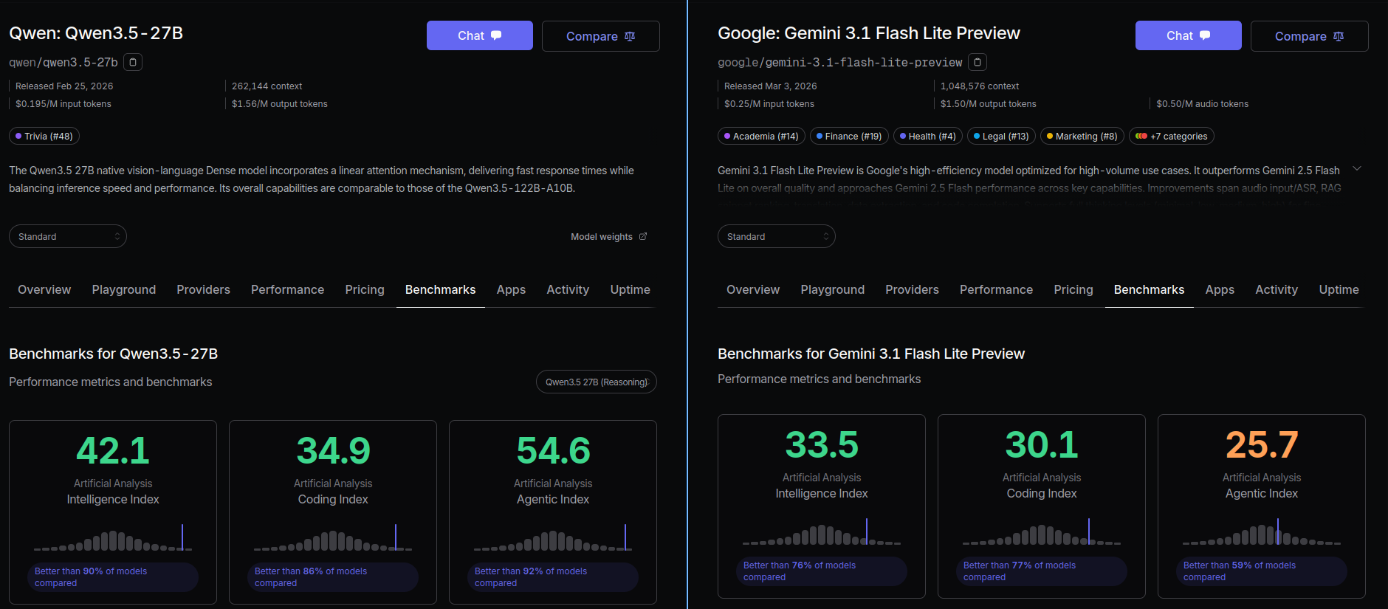The image size is (1388, 609).
Task: Open the Standard dropdown on Gemini page
Action: tap(777, 236)
